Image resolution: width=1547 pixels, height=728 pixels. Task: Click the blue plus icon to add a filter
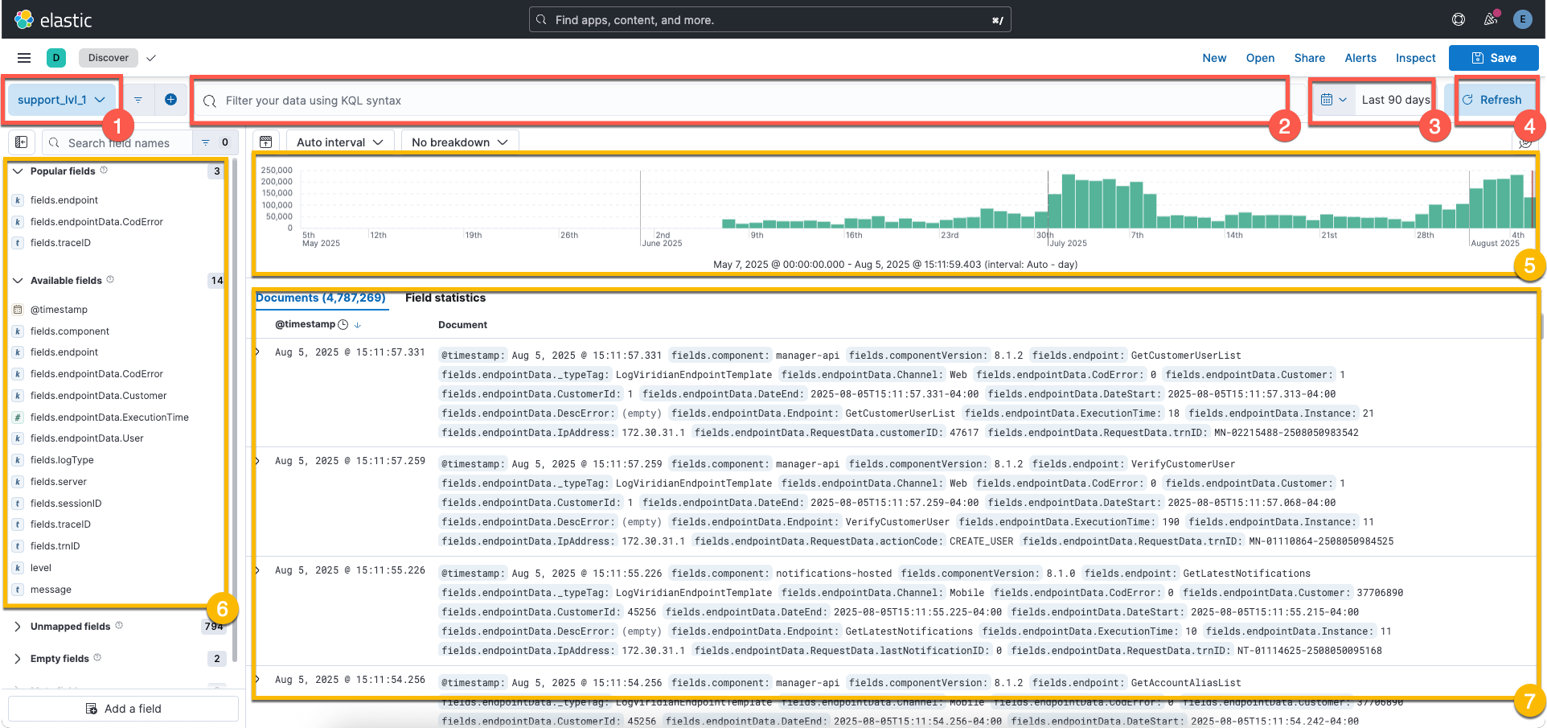[170, 99]
